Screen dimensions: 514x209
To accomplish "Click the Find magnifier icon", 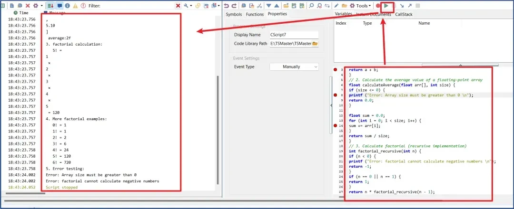I will [x=311, y=6].
